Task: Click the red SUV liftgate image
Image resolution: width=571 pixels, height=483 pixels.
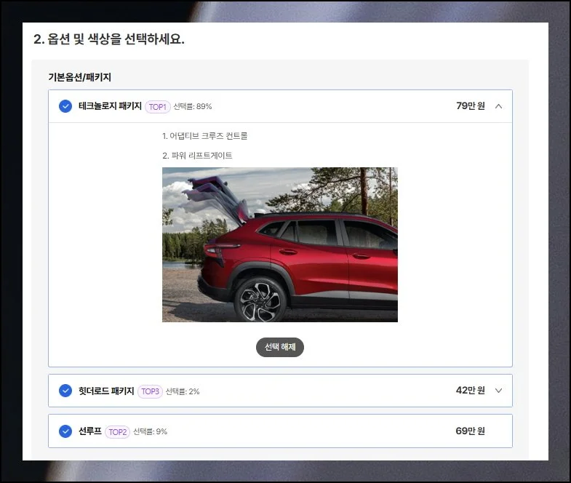Action: pyautogui.click(x=279, y=244)
